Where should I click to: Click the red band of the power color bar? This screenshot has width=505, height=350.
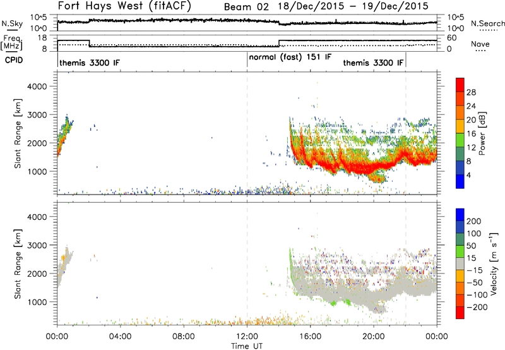coord(460,85)
